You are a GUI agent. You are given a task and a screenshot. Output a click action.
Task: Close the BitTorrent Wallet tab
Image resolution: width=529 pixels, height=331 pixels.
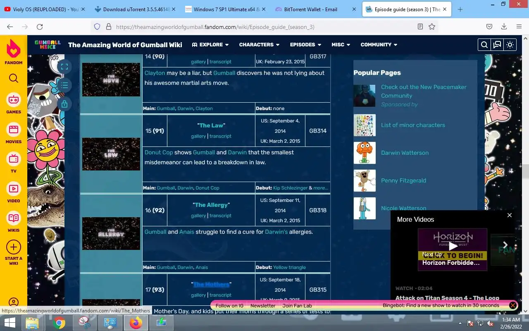tap(354, 9)
